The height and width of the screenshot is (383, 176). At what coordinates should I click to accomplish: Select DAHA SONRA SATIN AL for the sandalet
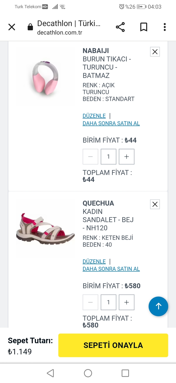111,269
